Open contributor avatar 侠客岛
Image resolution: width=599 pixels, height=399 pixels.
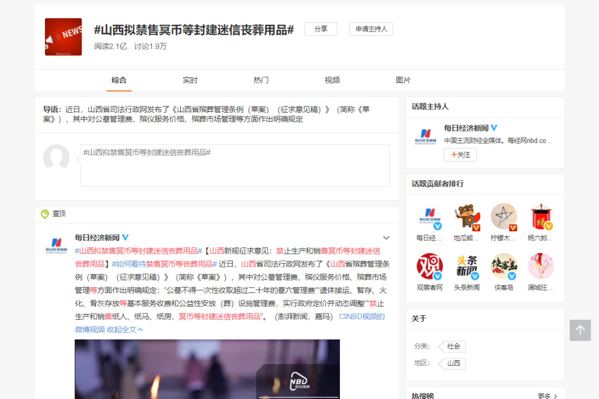point(504,266)
